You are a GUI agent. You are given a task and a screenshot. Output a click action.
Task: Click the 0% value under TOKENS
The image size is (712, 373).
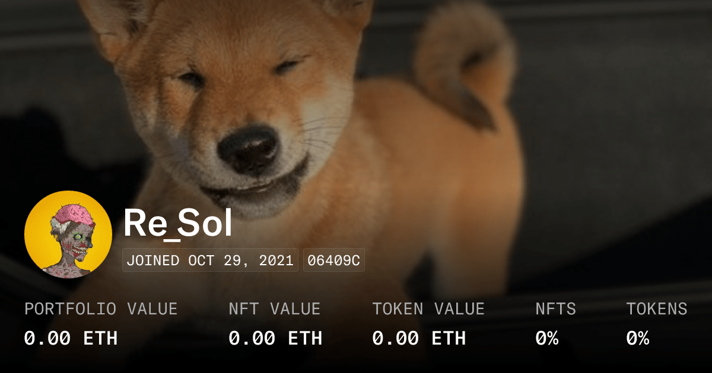tap(638, 339)
